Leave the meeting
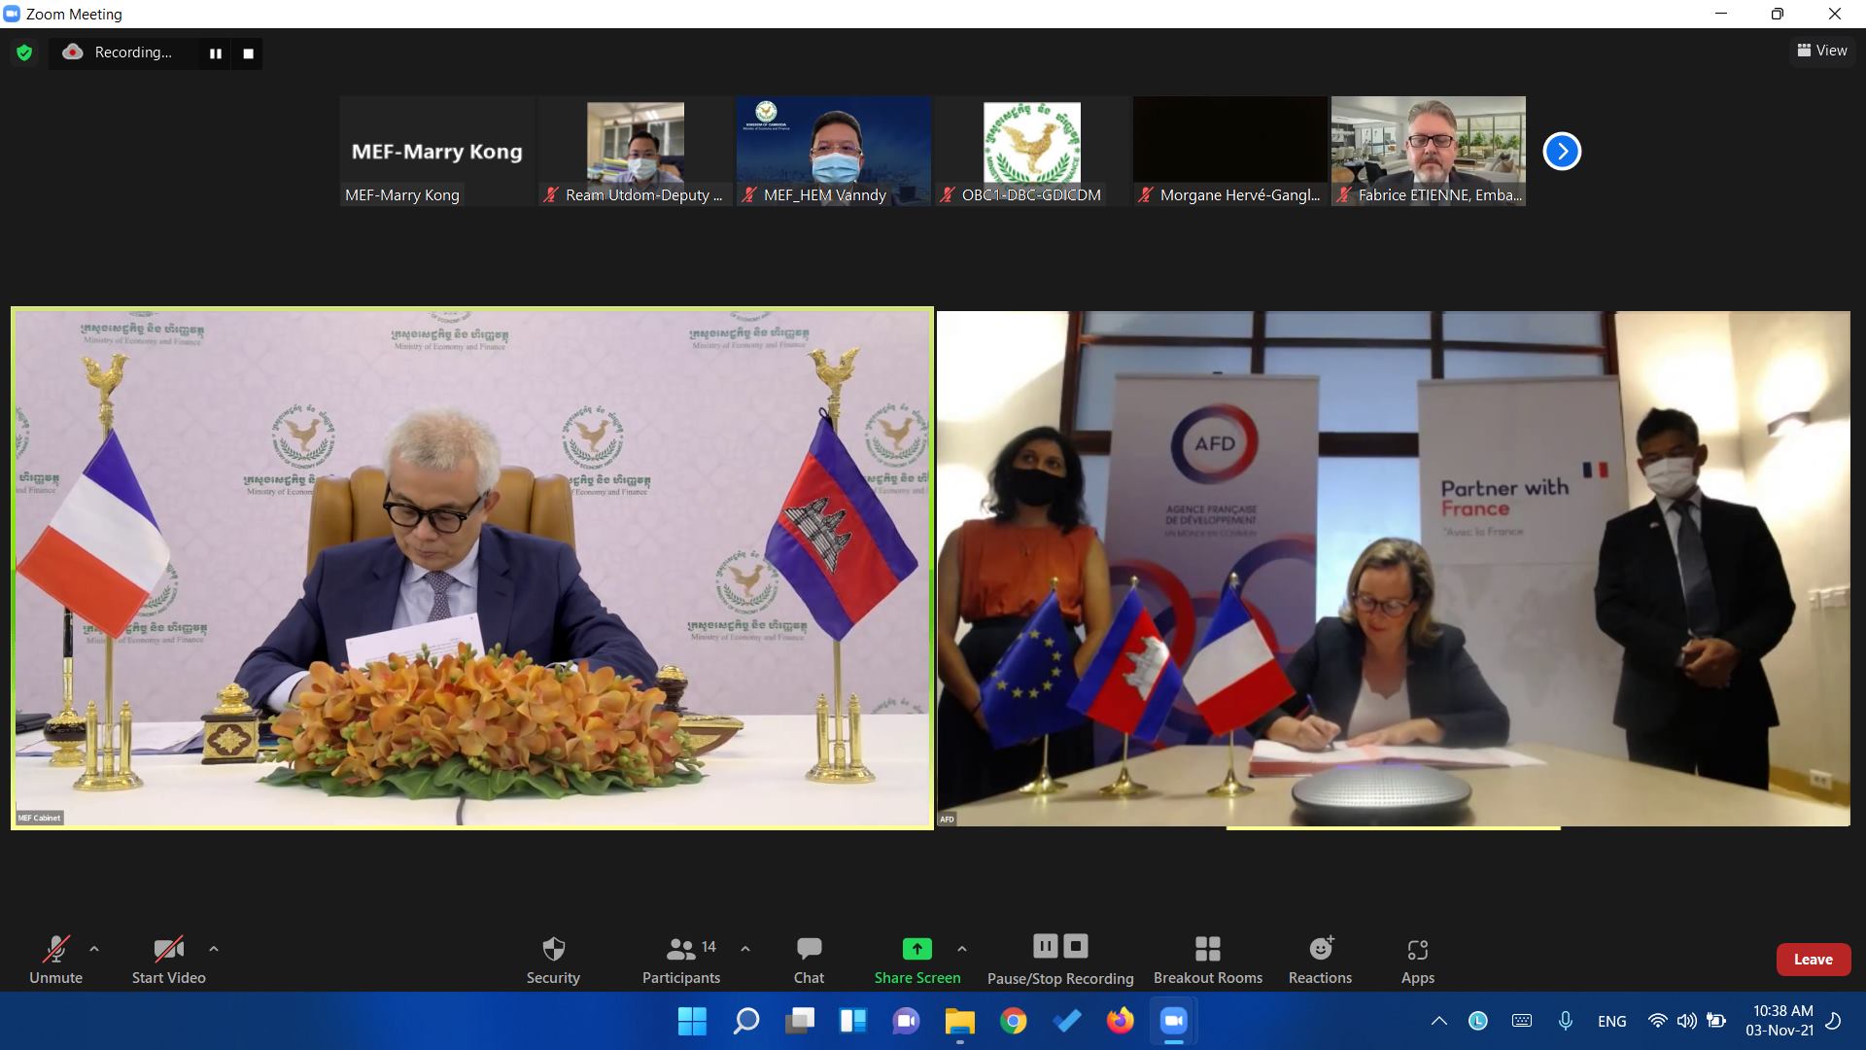Viewport: 1866px width, 1050px height. coord(1813,959)
